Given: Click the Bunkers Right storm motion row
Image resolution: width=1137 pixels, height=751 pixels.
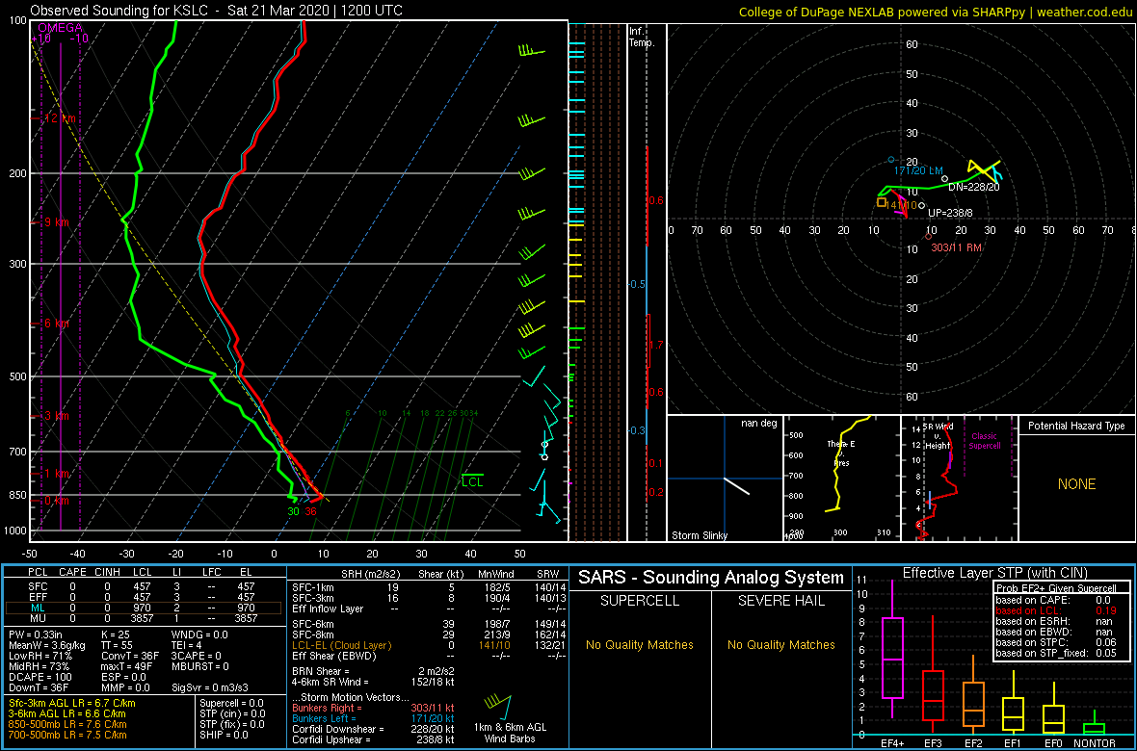Looking at the screenshot, I should [x=374, y=708].
